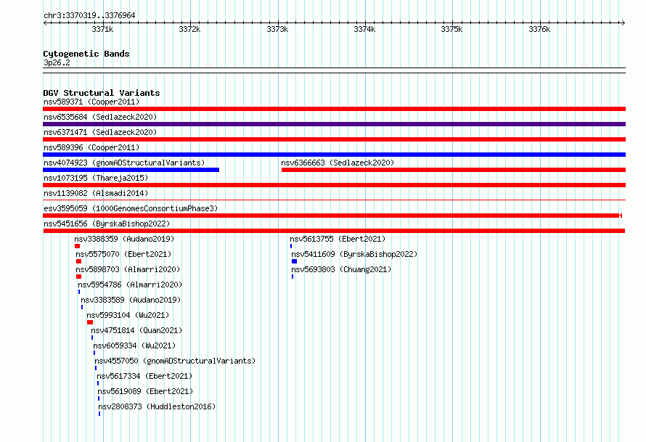Image resolution: width=646 pixels, height=442 pixels.
Task: Open the nsv5619089 (Ebert2021) label
Action: [145, 391]
